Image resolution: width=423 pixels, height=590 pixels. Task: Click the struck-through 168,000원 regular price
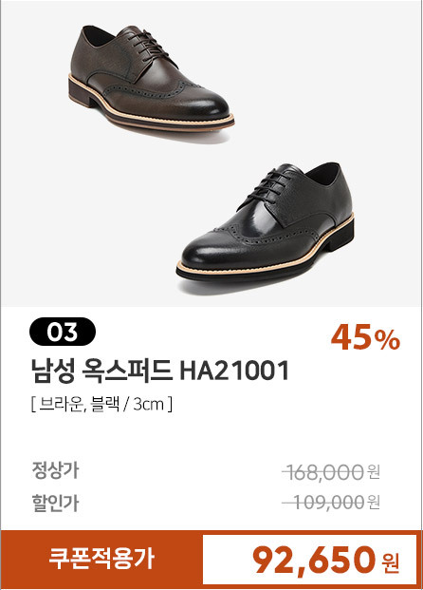pyautogui.click(x=331, y=472)
